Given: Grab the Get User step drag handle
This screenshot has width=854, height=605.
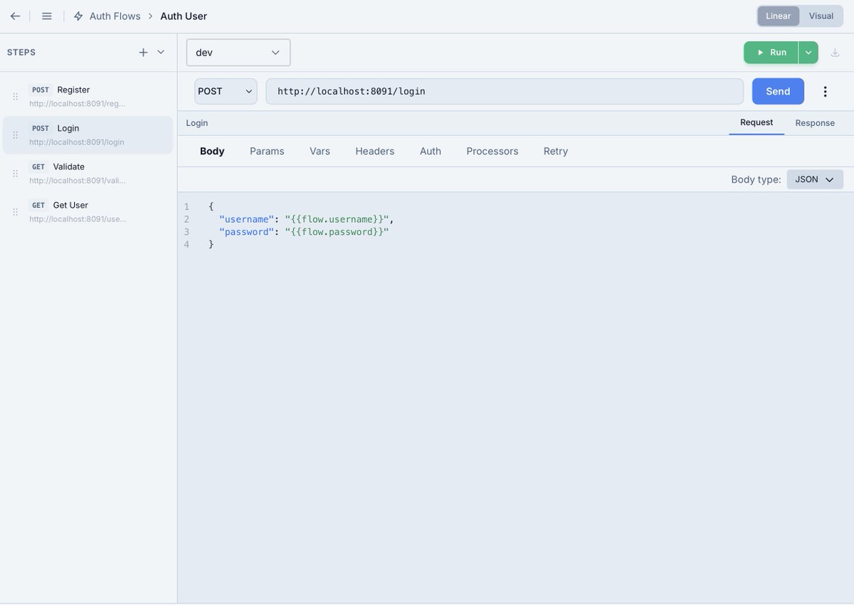Looking at the screenshot, I should click(x=15, y=211).
